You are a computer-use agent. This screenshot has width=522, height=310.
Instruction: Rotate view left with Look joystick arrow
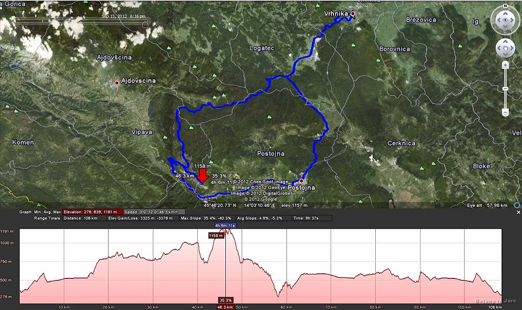point(499,20)
